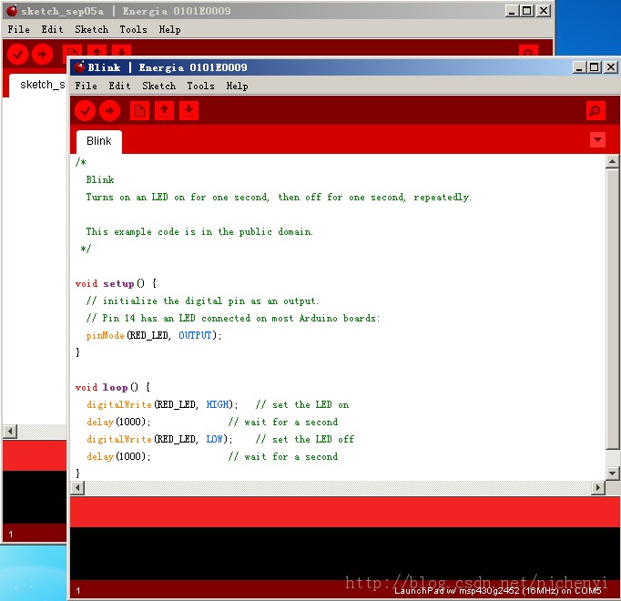Click vertical scrollbar thumb in Blink editor
The image size is (621, 601).
pos(612,309)
